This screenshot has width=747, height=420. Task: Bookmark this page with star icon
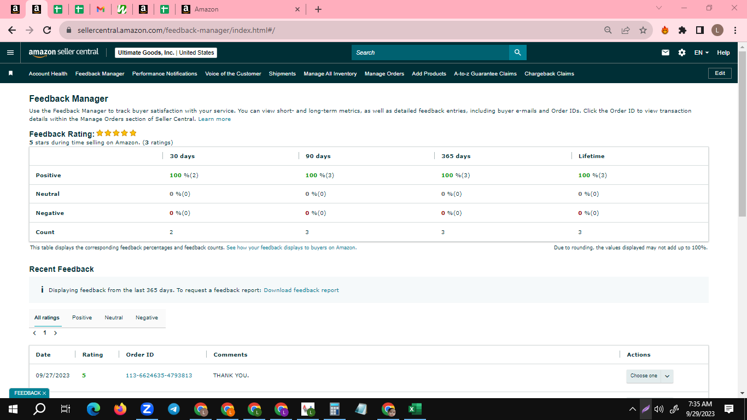click(643, 30)
